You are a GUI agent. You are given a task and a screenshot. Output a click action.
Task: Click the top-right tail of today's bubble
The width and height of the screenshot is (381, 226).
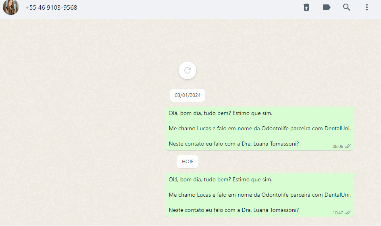(355, 175)
